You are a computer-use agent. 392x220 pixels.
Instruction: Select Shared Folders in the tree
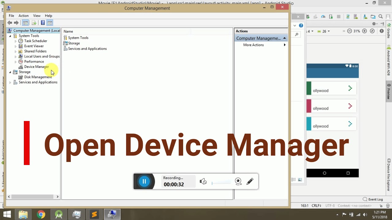pos(35,51)
